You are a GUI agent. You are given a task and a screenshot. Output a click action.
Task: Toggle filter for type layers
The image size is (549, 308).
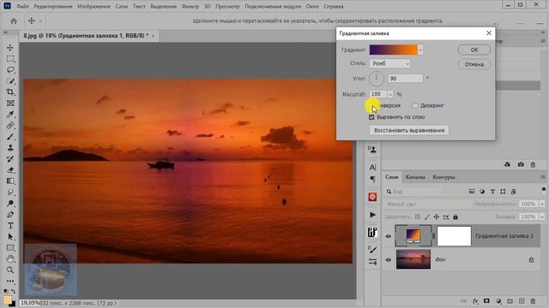point(492,192)
